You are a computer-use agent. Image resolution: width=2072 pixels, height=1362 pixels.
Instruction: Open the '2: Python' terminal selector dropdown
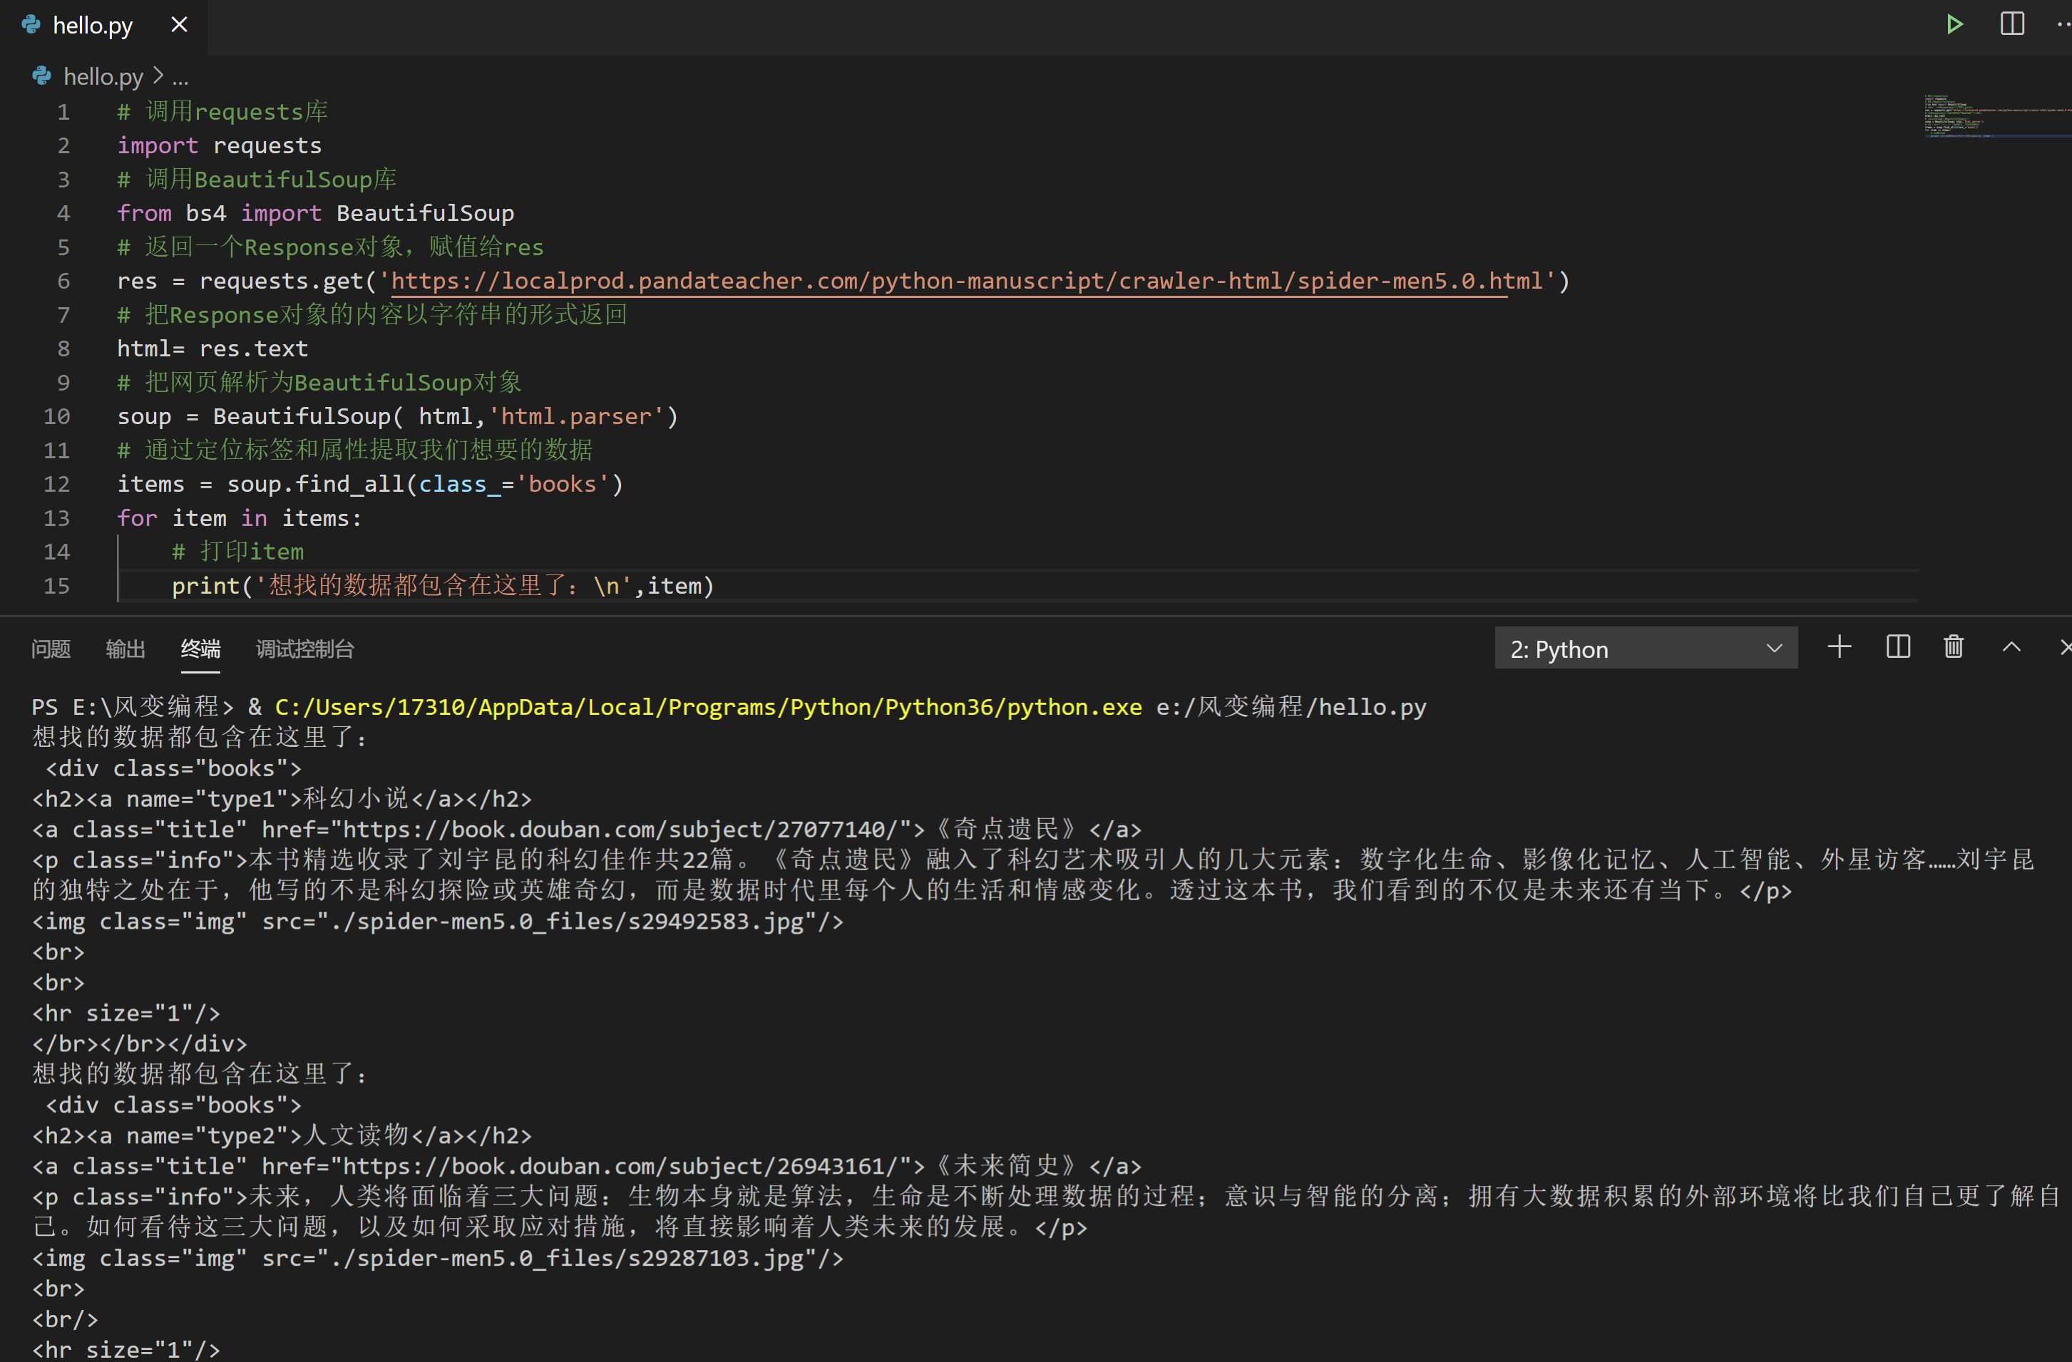(1646, 649)
